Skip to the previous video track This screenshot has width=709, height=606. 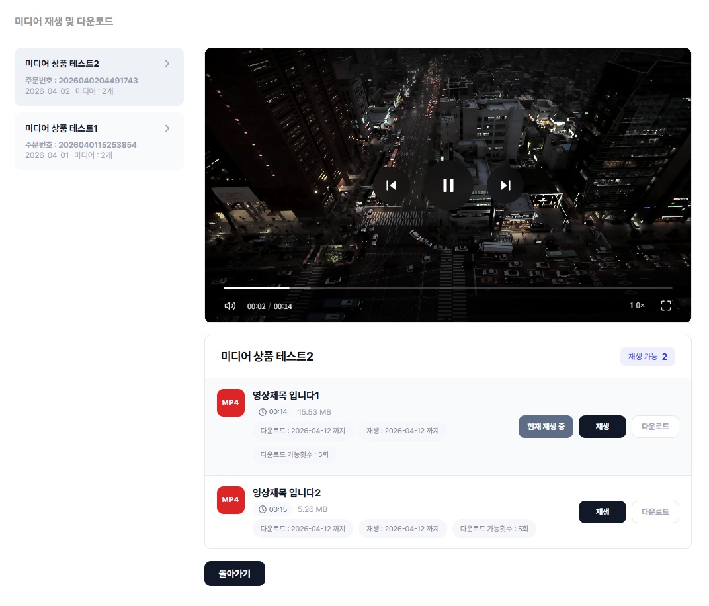(x=392, y=185)
